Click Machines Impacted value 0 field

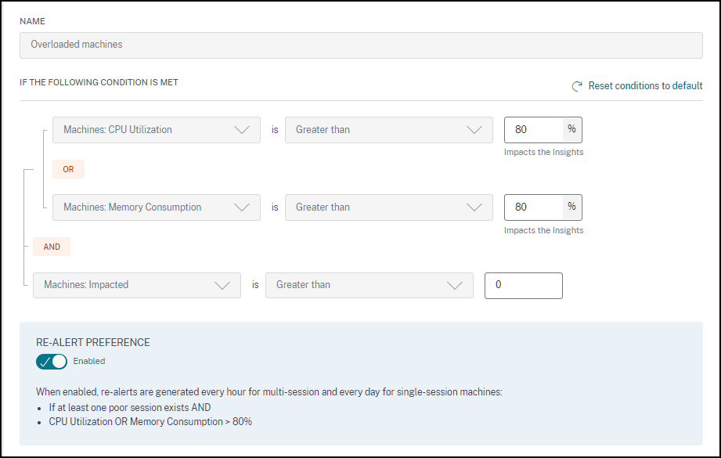[523, 285]
